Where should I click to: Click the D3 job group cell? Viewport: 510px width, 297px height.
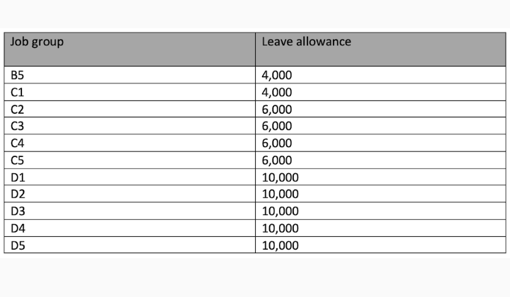tap(18, 211)
